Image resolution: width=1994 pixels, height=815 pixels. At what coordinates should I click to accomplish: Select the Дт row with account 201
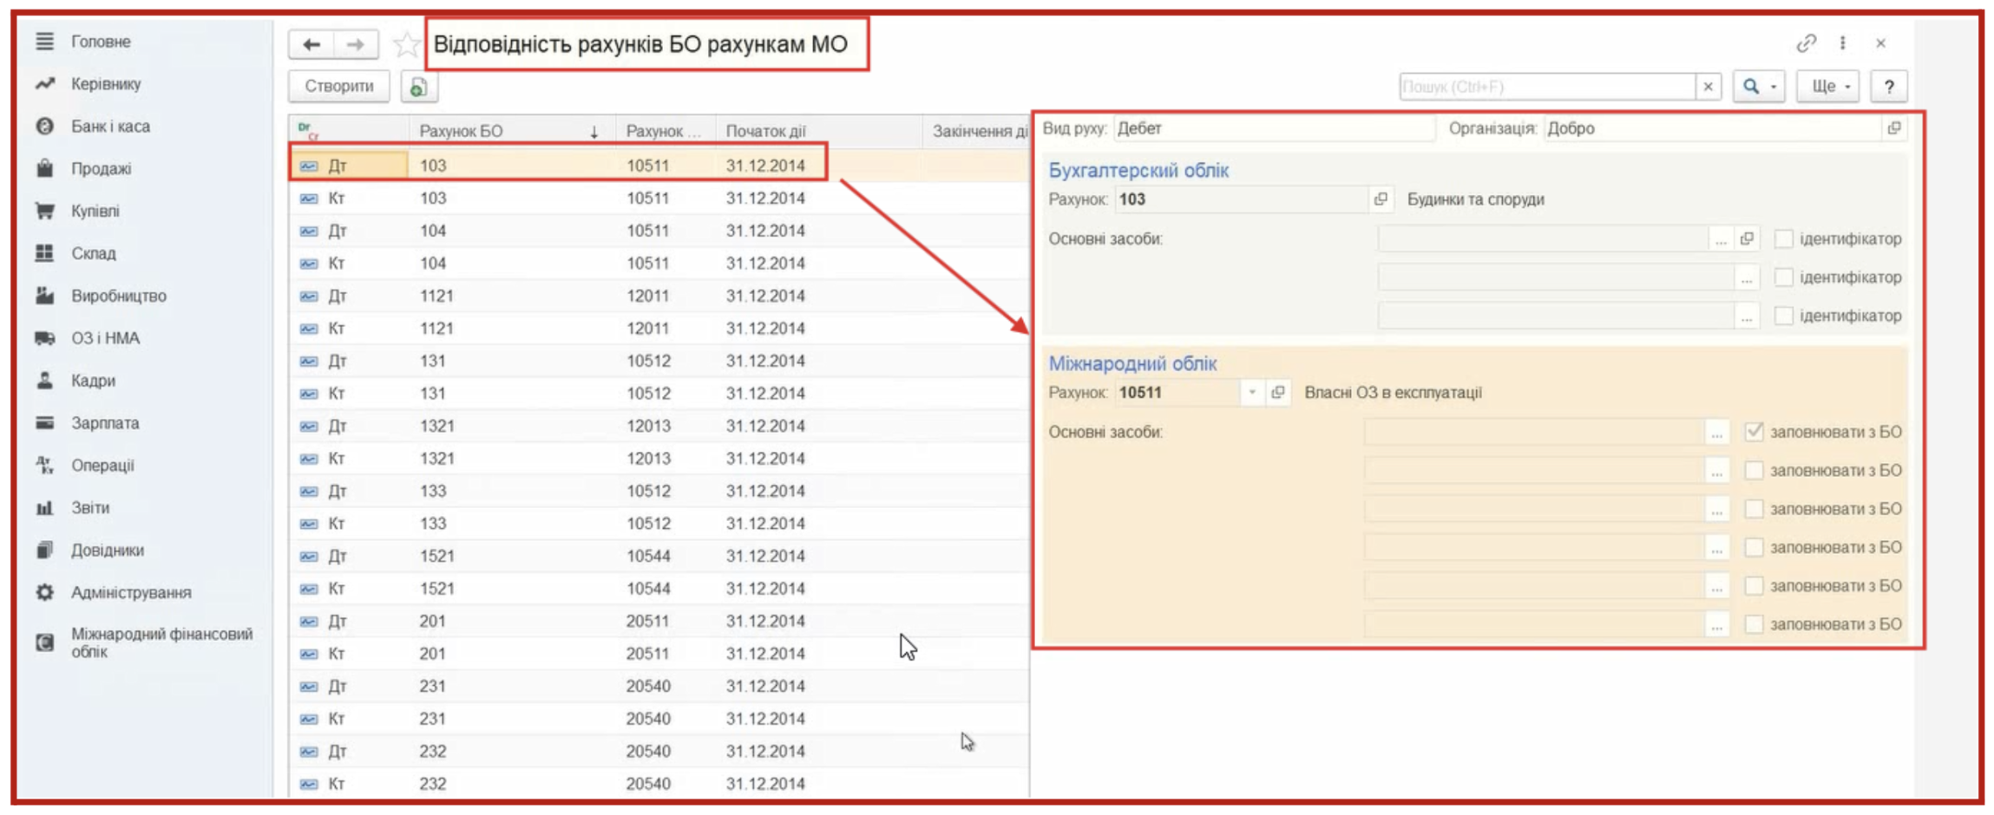point(659,622)
